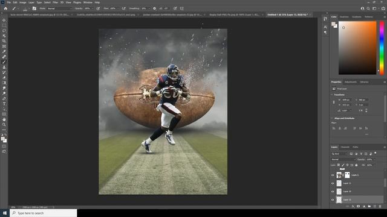This screenshot has width=387, height=217.
Task: Switch to the Paths tab
Action: pyautogui.click(x=356, y=147)
